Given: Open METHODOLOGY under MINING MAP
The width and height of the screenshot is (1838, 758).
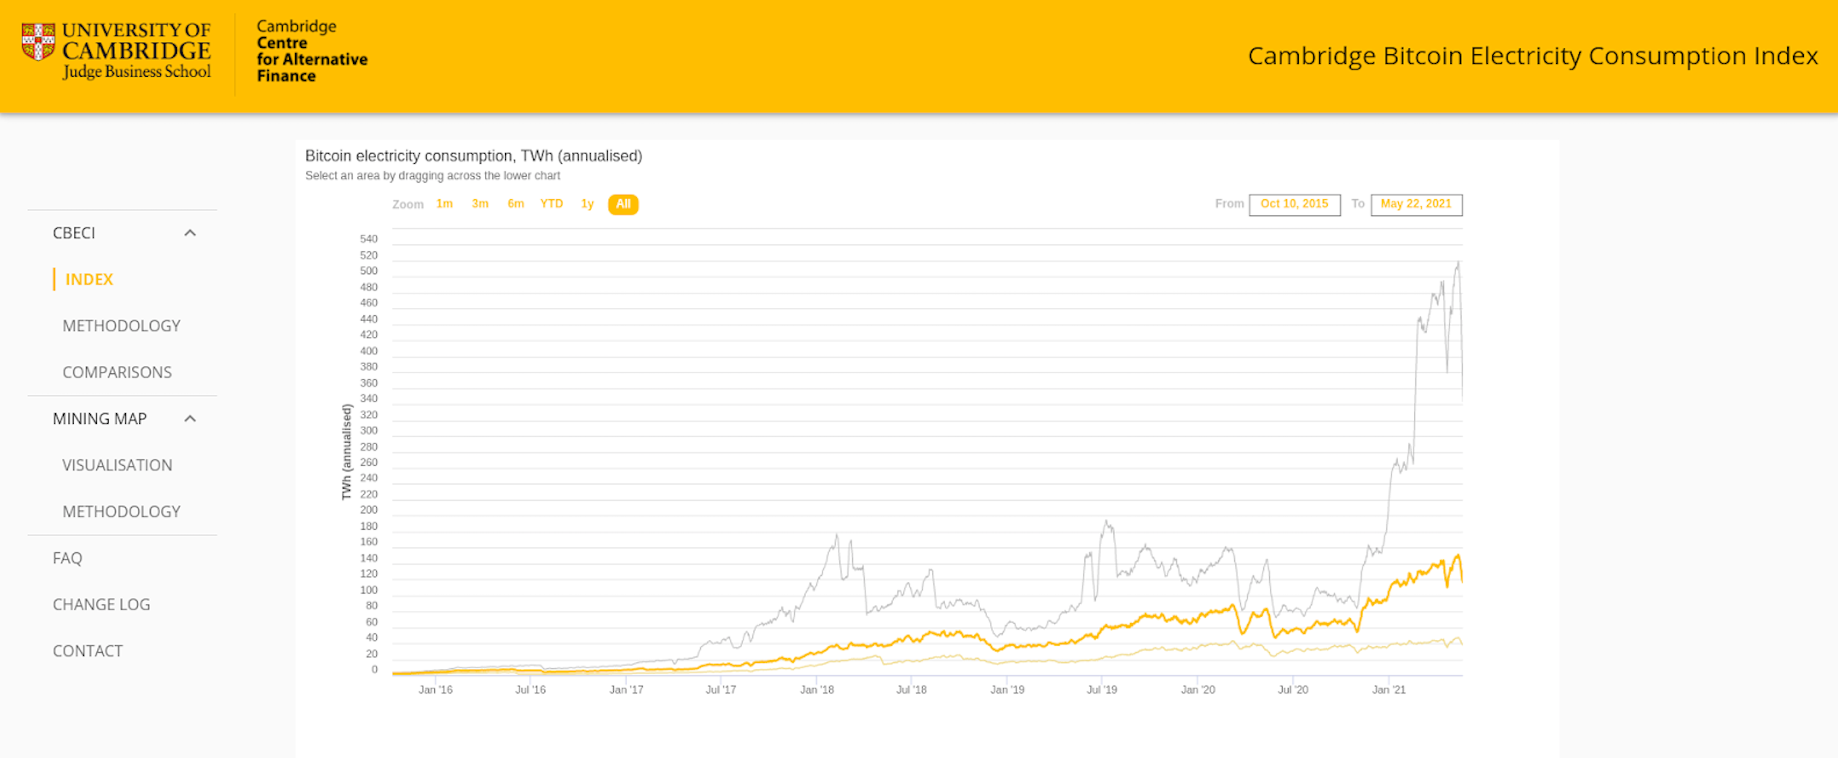Looking at the screenshot, I should [121, 511].
